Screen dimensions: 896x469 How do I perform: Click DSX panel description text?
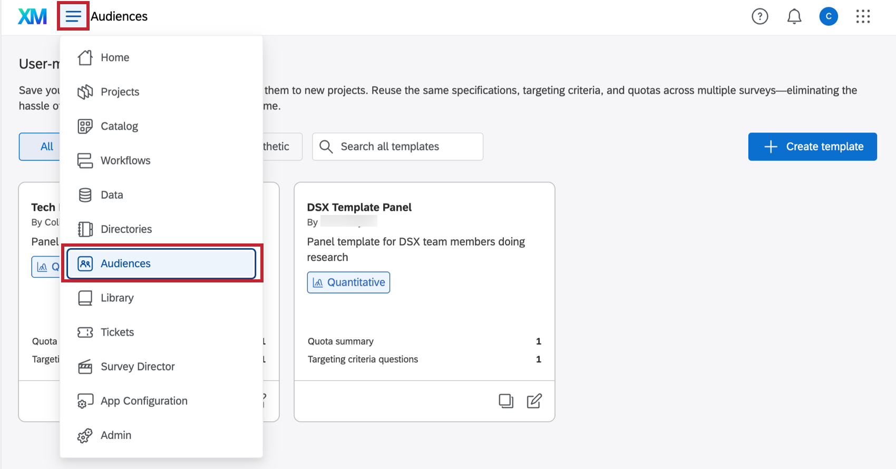click(416, 249)
